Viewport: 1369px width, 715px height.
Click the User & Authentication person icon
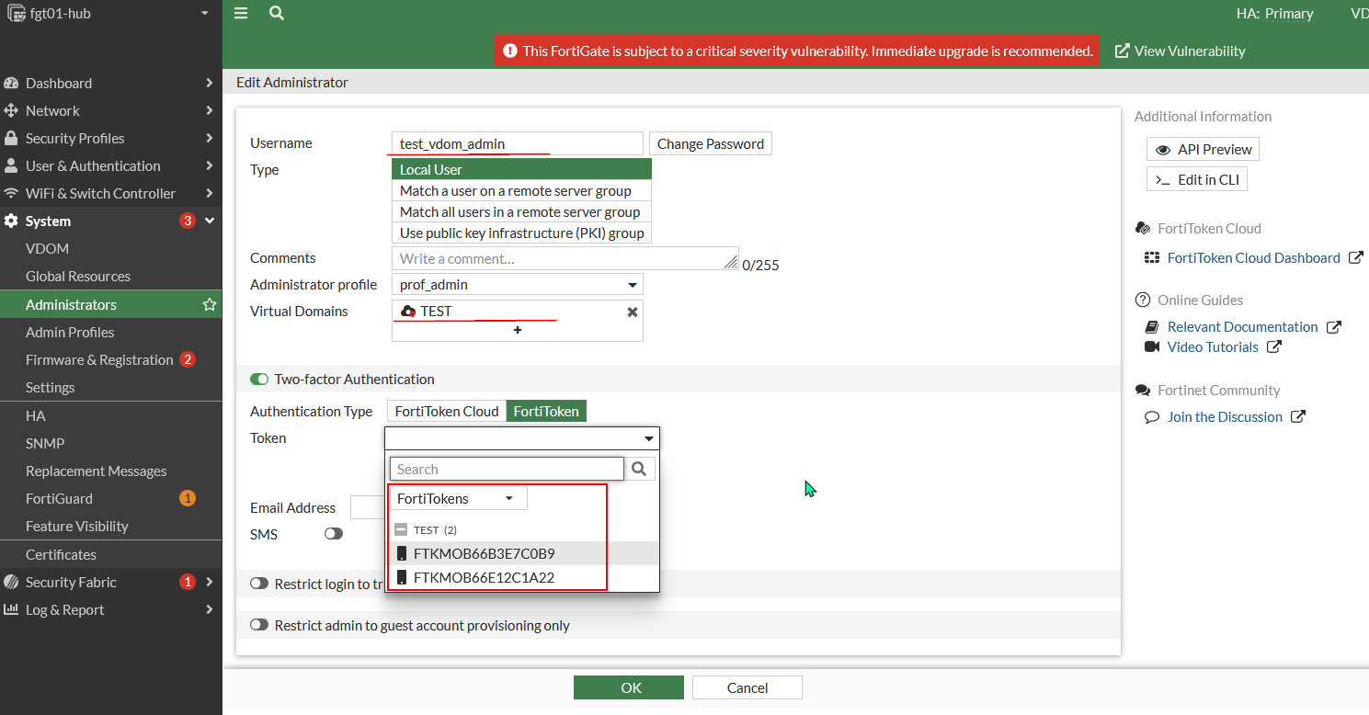11,165
